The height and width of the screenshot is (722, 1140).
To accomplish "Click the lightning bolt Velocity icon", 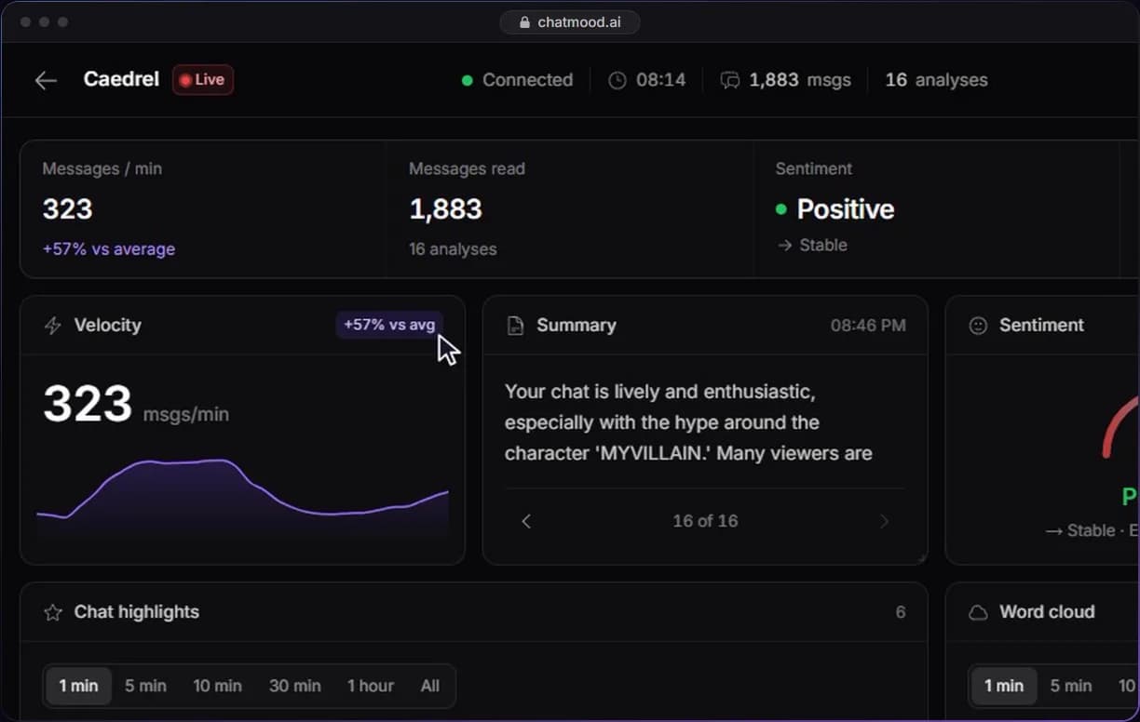I will tap(53, 326).
